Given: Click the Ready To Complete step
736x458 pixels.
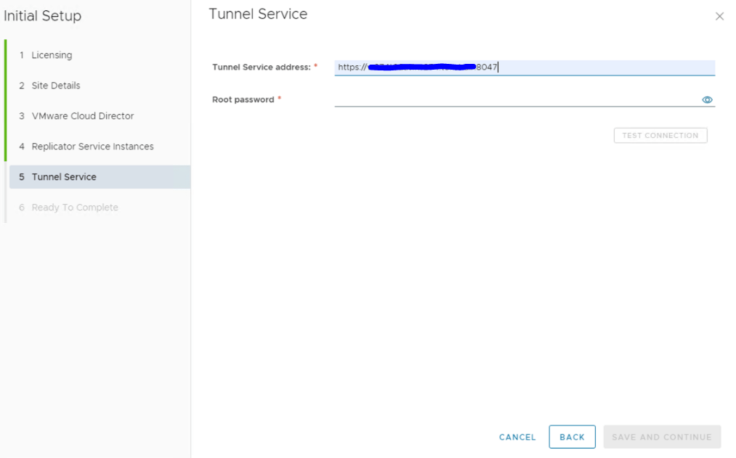Looking at the screenshot, I should tap(74, 208).
